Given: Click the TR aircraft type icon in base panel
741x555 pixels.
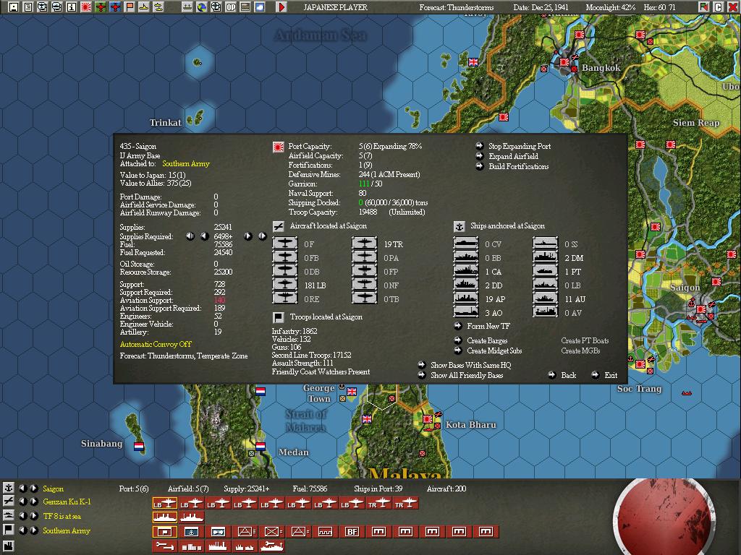Looking at the screenshot, I should click(365, 244).
